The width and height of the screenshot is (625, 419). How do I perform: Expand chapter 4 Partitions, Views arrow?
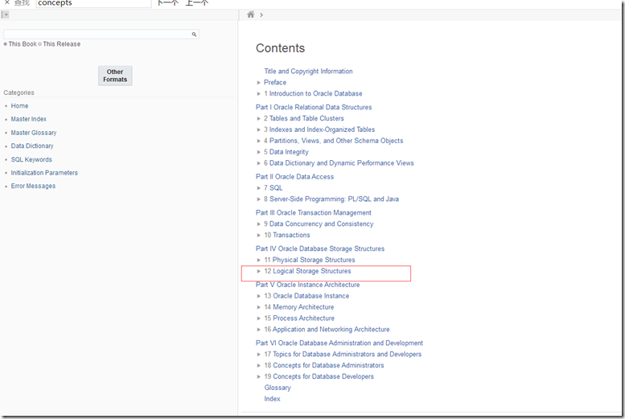click(259, 141)
